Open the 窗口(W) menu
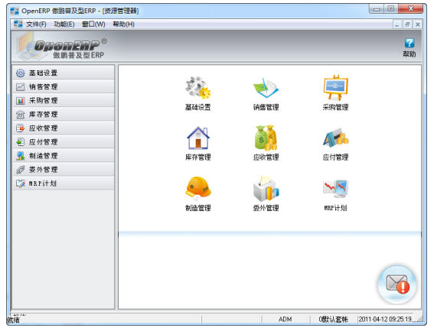Image resolution: width=434 pixels, height=328 pixels. click(93, 24)
